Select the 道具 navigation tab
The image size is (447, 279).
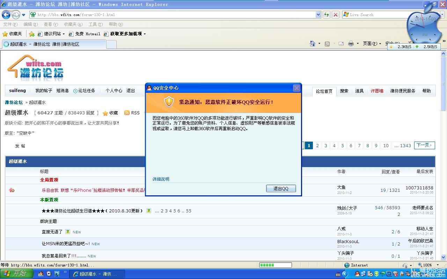(x=359, y=91)
